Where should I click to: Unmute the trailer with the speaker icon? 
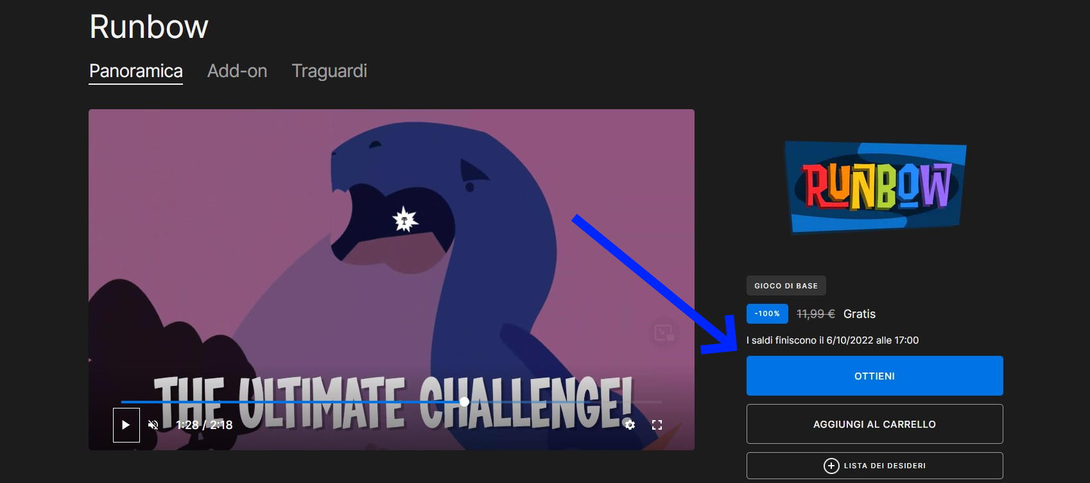click(x=153, y=425)
